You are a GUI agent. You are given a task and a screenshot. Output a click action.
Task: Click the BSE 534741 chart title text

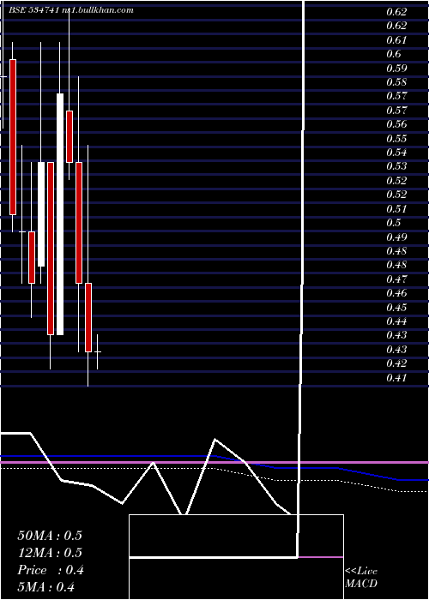[x=71, y=10]
